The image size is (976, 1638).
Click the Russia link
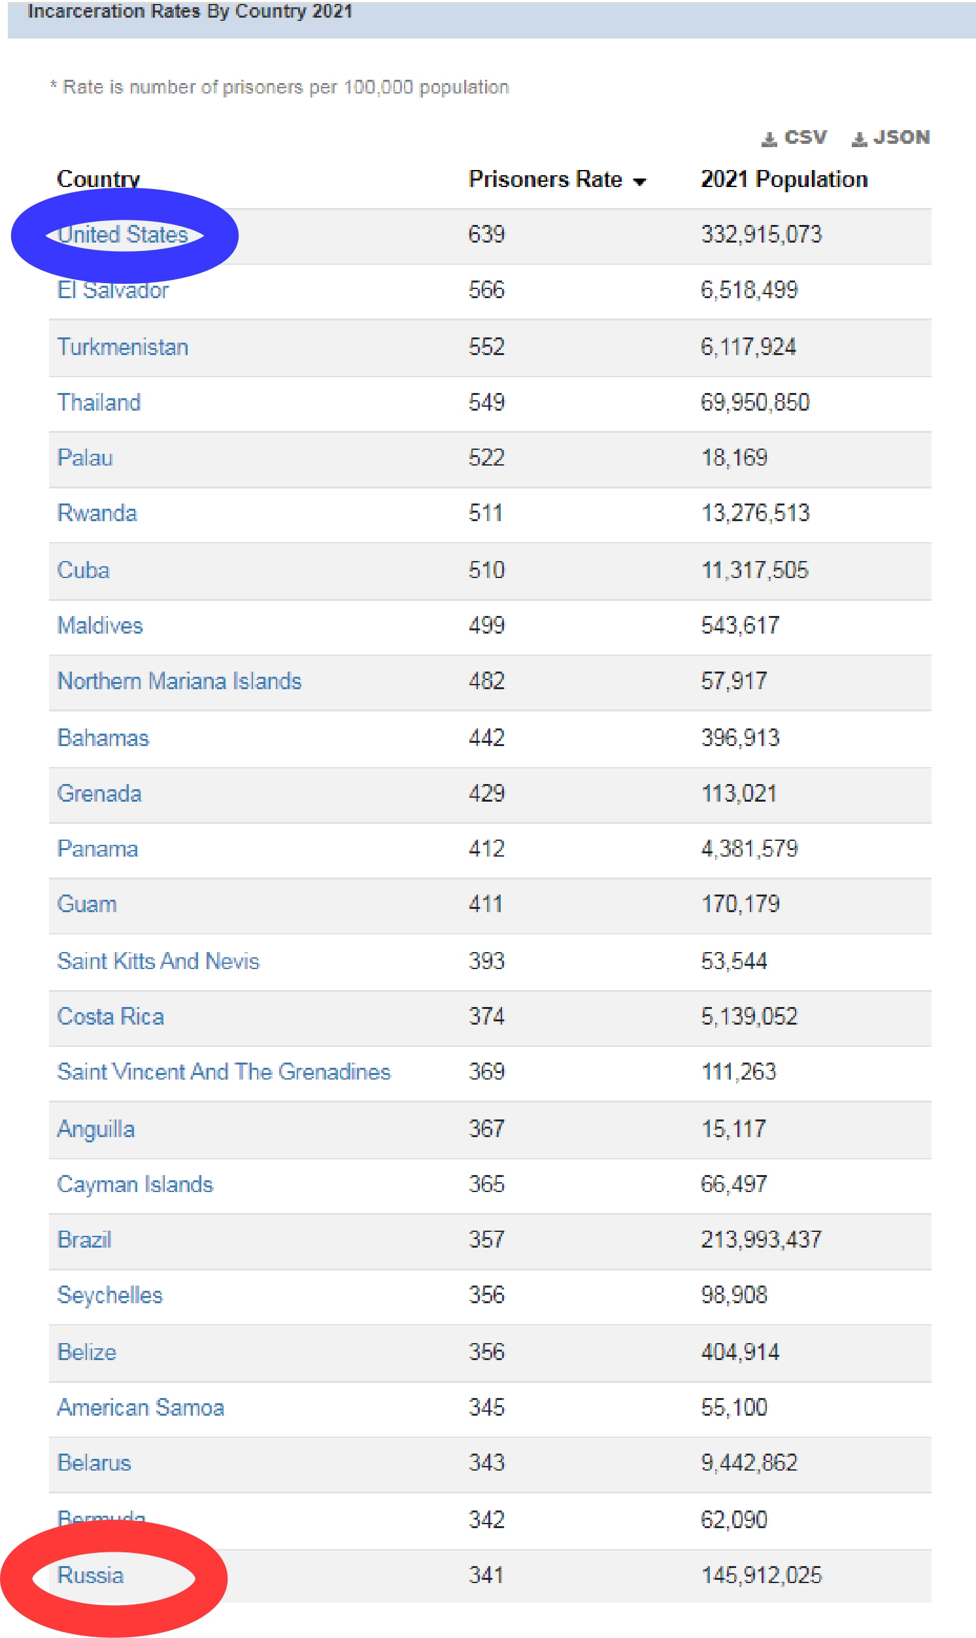pyautogui.click(x=91, y=1575)
